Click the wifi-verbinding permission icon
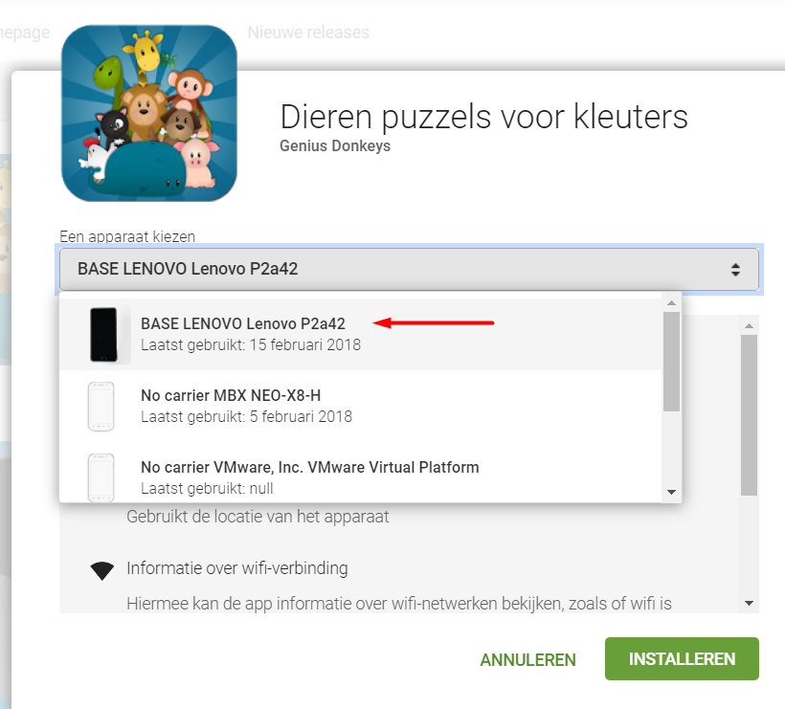The width and height of the screenshot is (785, 709). pos(102,570)
